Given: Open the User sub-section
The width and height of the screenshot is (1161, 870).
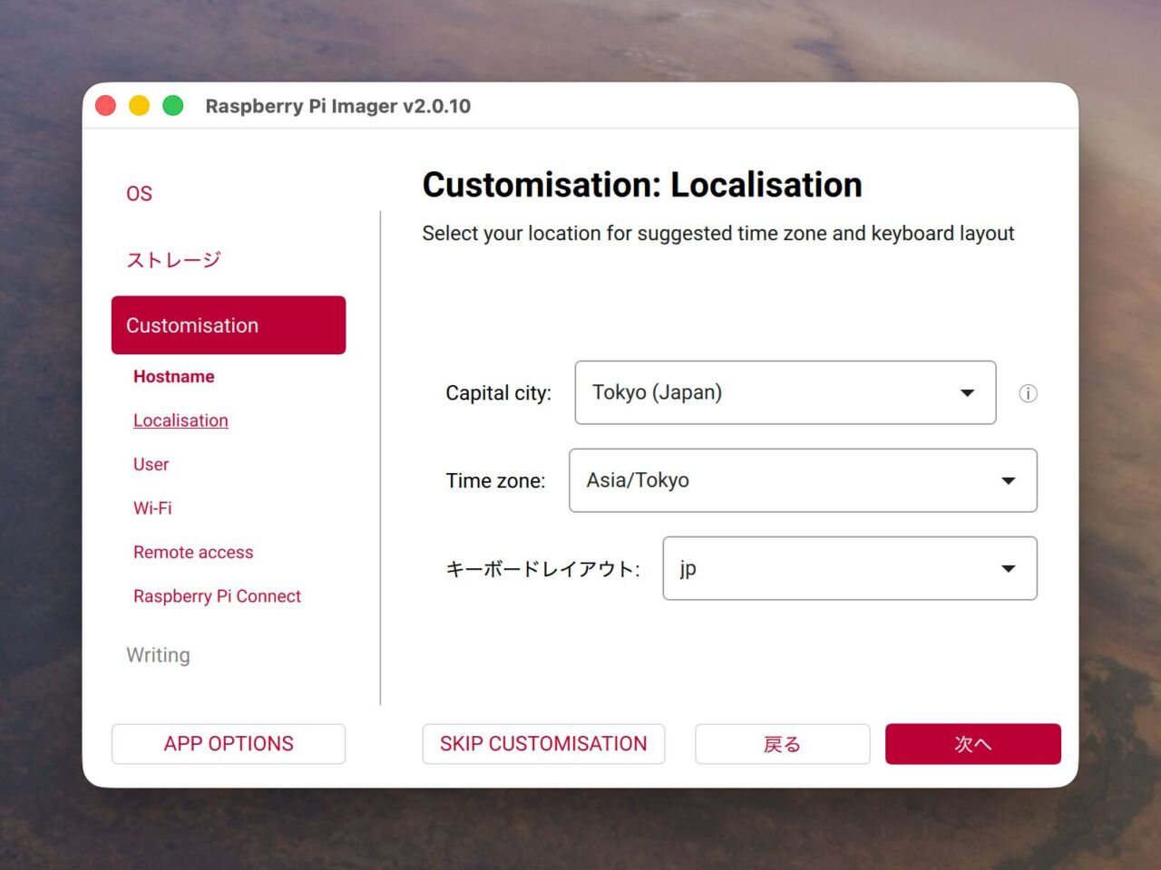Looking at the screenshot, I should [151, 464].
